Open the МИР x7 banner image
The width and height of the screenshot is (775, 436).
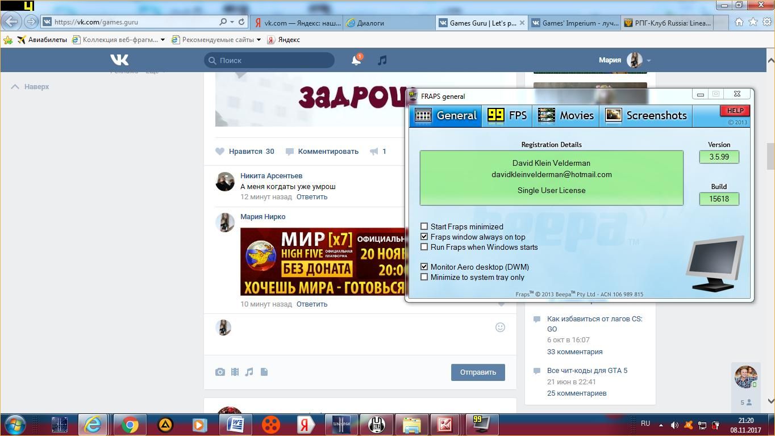coord(323,261)
